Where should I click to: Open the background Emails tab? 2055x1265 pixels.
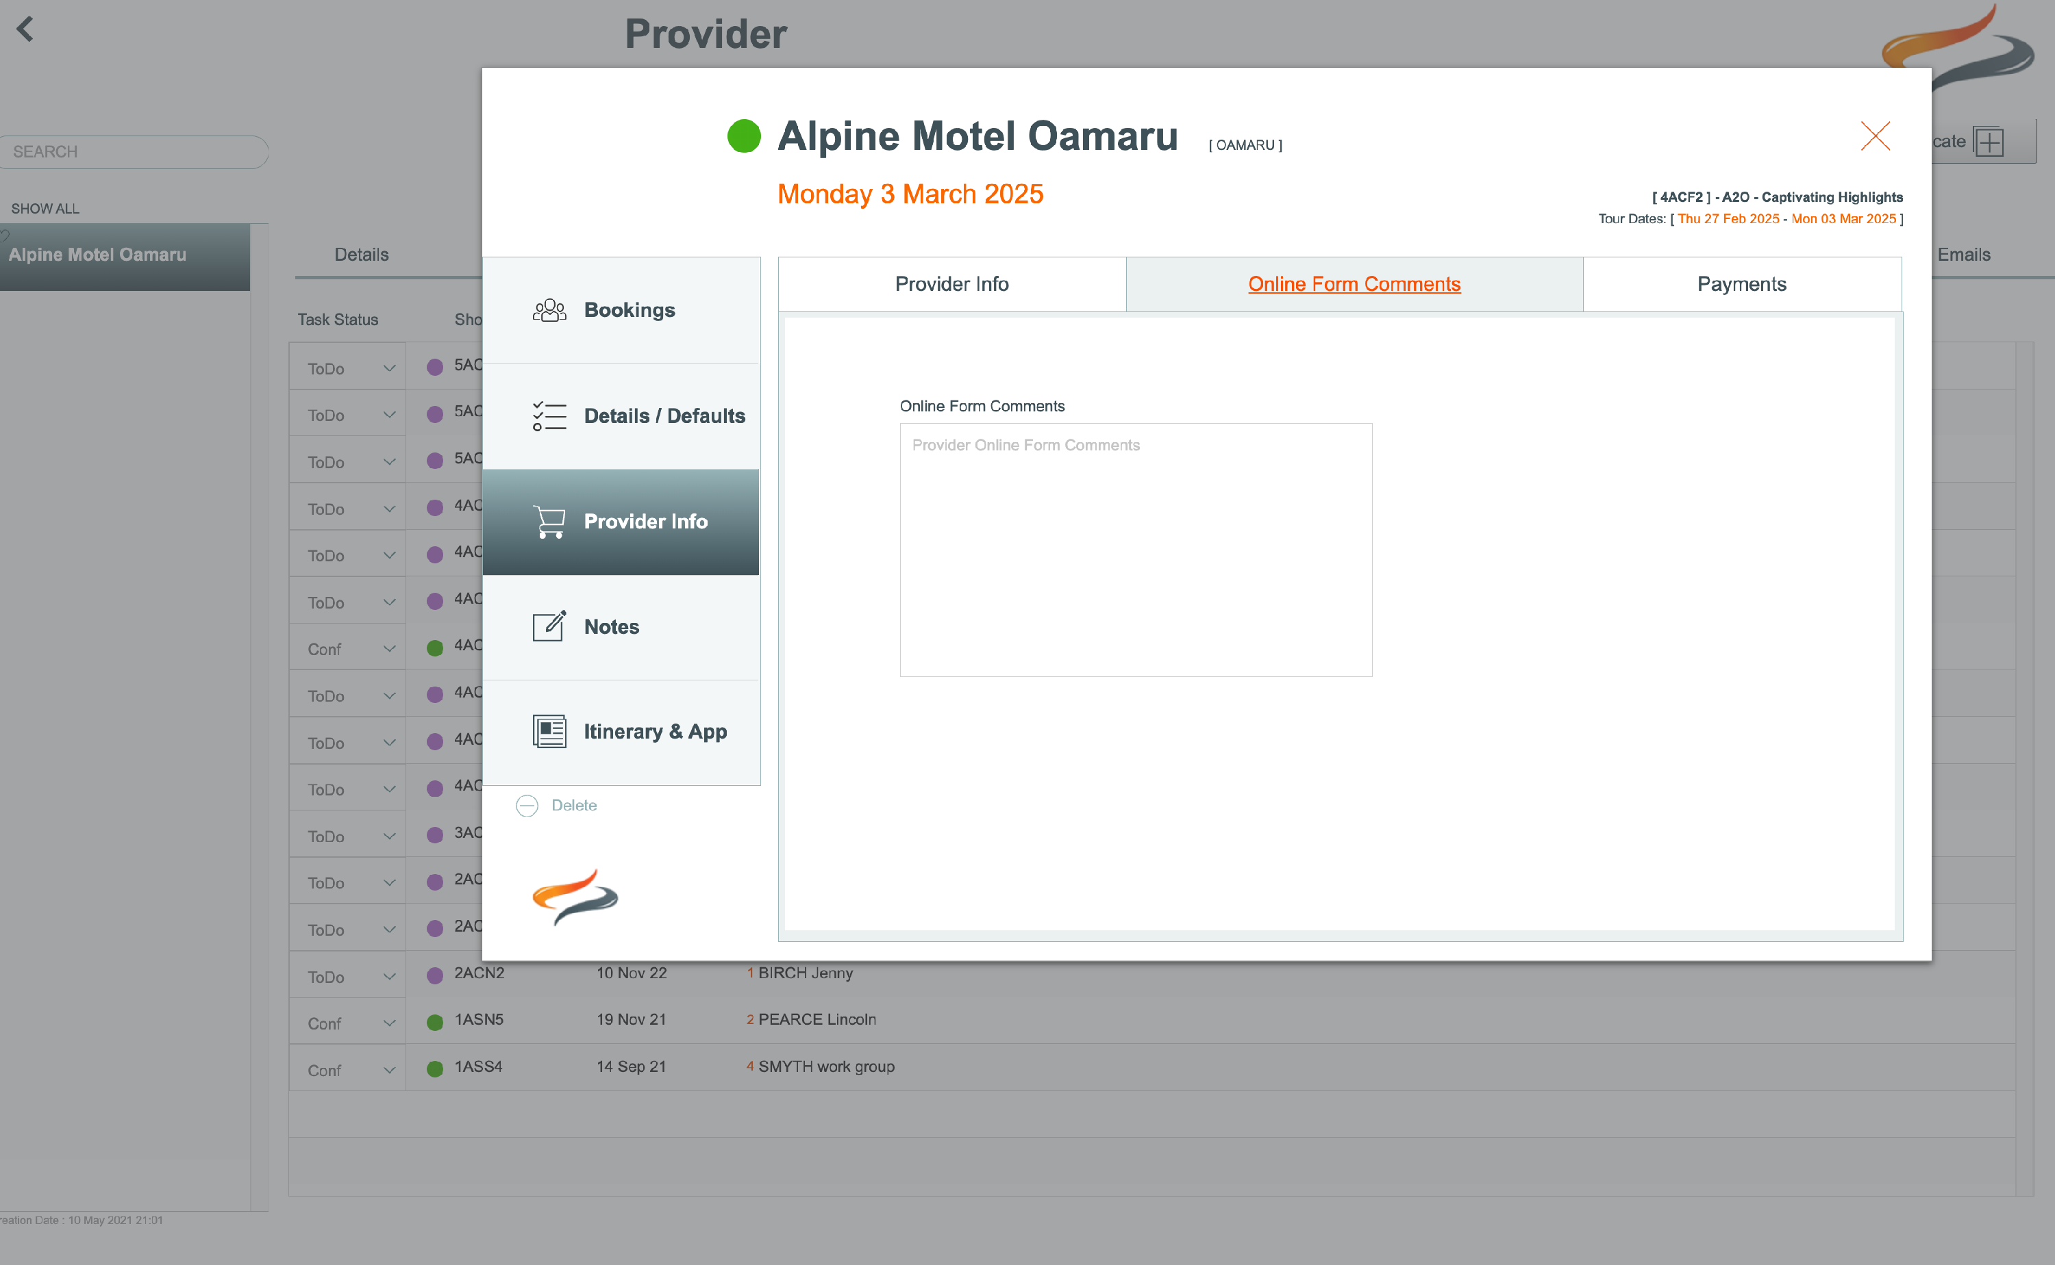[1963, 255]
